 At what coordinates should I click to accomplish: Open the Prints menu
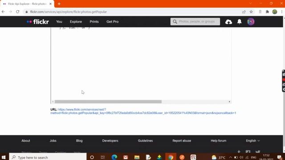point(94,22)
